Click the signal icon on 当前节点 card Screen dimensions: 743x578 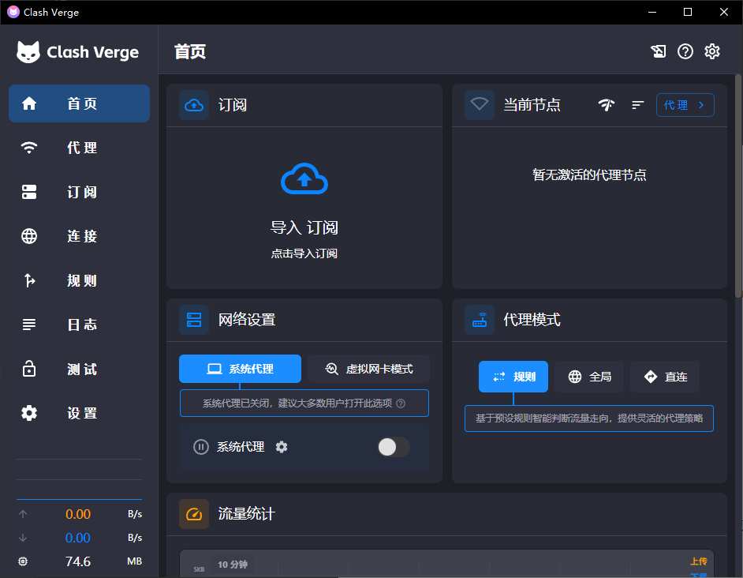coord(480,105)
